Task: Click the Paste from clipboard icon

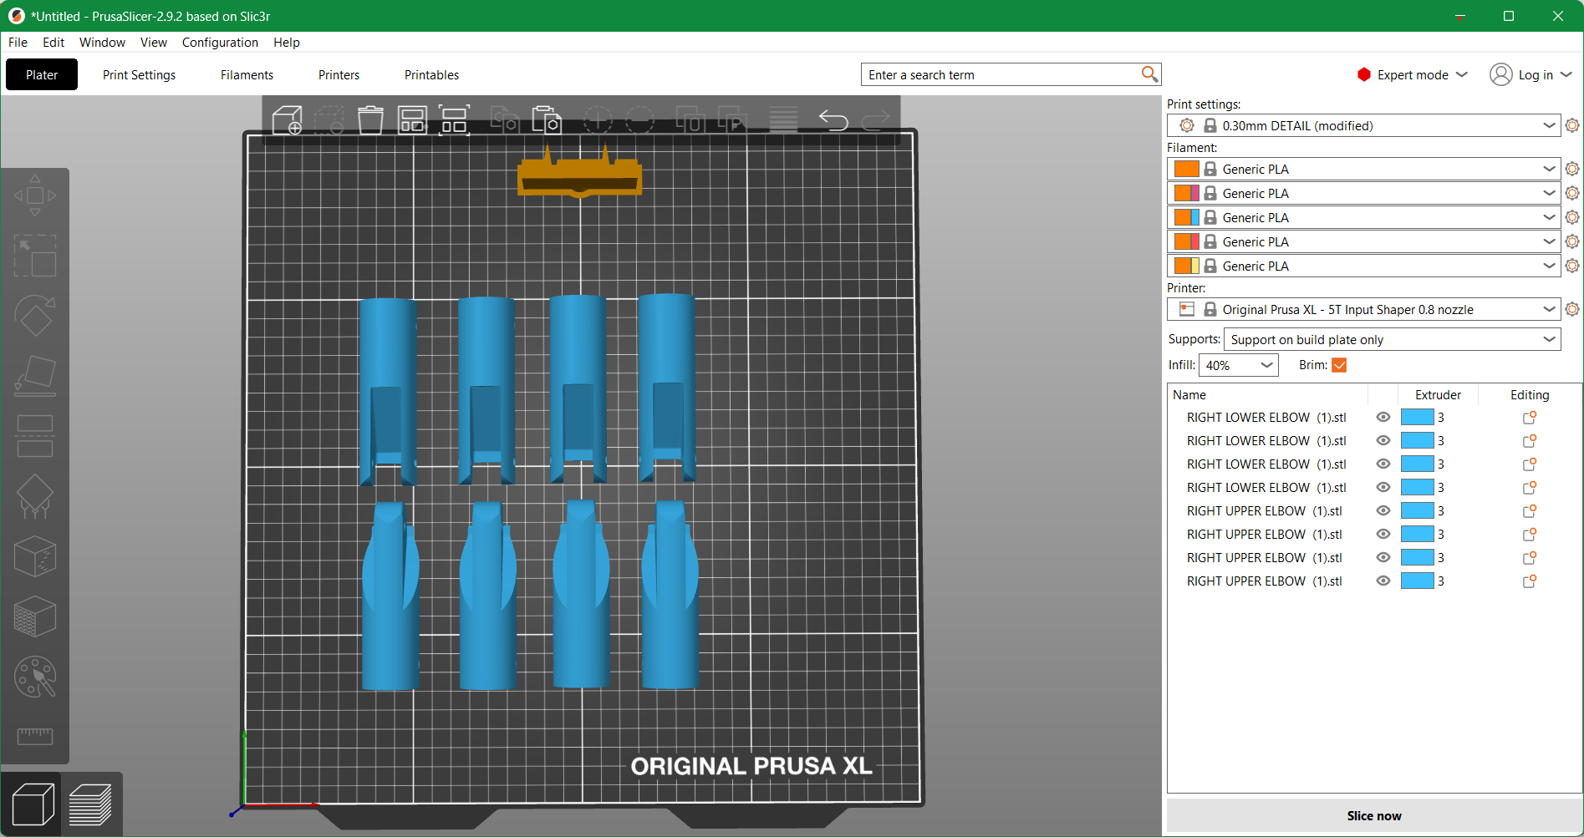Action: (x=547, y=120)
